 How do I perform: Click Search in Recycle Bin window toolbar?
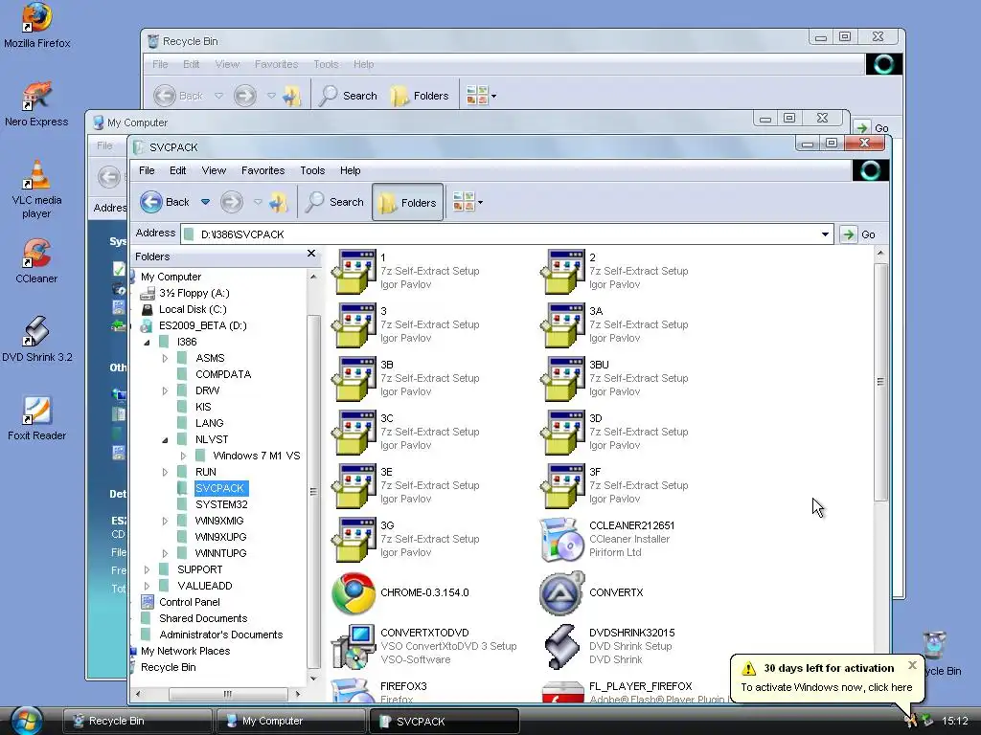coord(348,96)
